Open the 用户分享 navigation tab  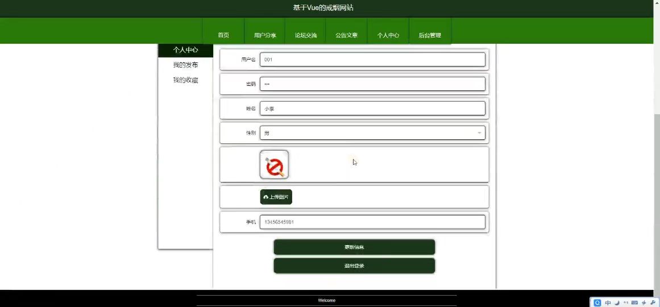tap(265, 31)
